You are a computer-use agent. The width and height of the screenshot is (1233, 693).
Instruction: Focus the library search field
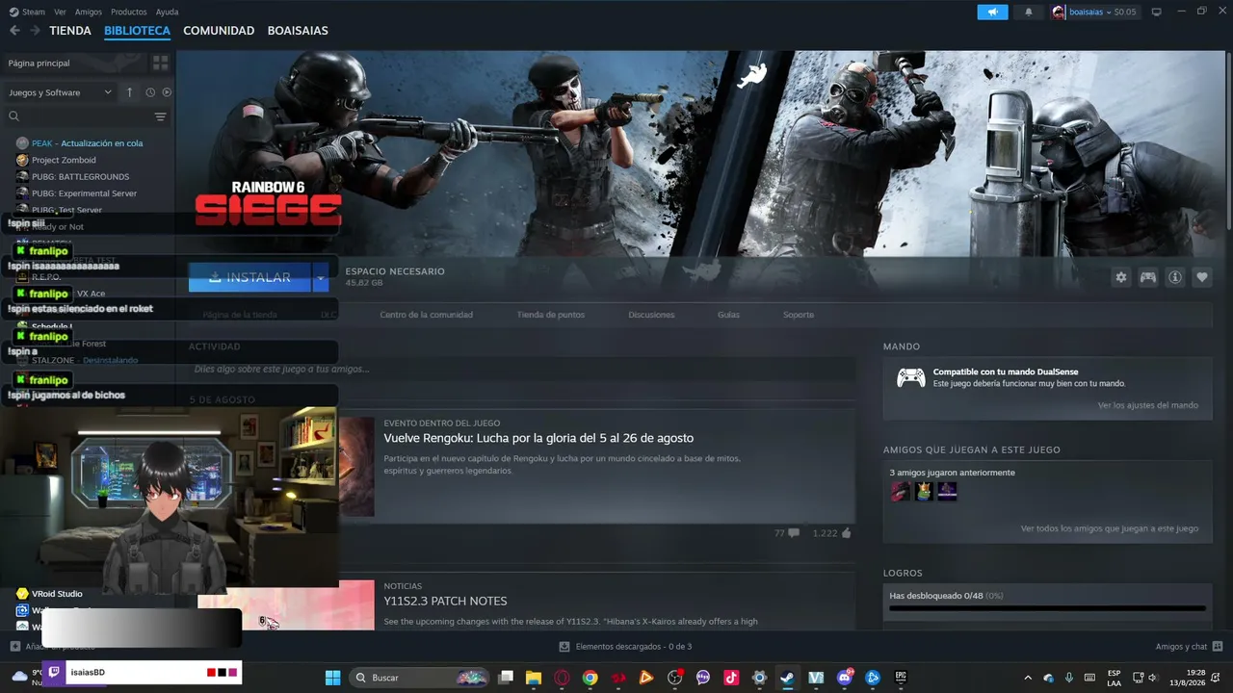tap(77, 116)
